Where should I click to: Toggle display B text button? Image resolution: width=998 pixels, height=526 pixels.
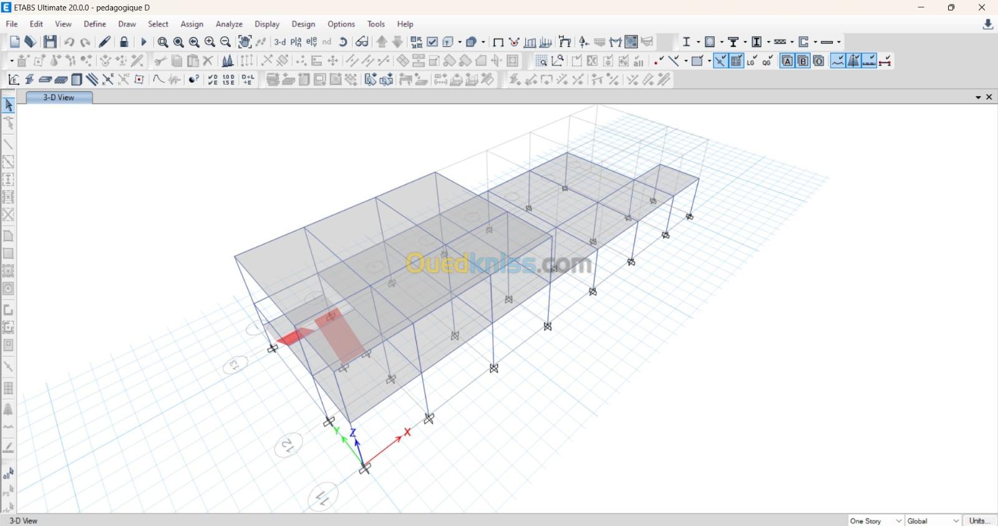(803, 60)
